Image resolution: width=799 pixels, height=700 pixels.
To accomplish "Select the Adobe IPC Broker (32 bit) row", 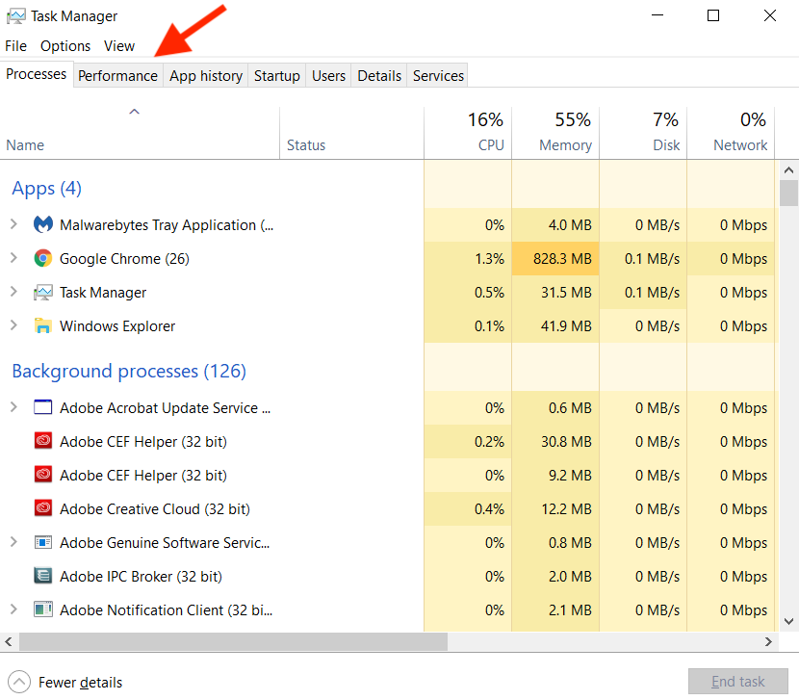I will [387, 576].
